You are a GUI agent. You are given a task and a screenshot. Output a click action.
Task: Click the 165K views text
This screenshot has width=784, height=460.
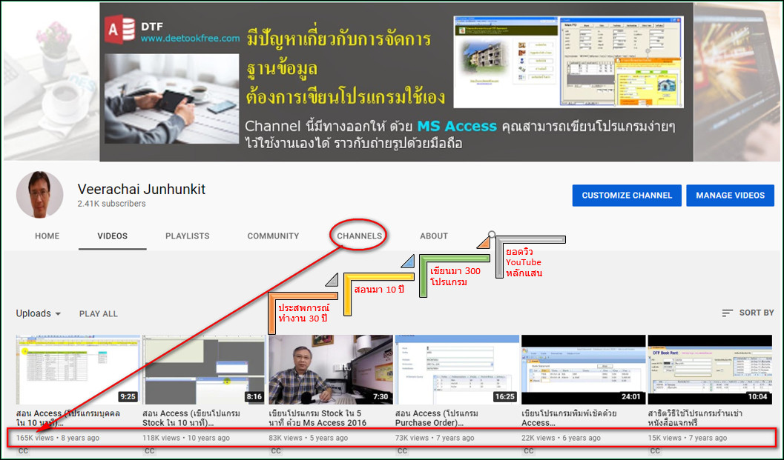point(35,438)
